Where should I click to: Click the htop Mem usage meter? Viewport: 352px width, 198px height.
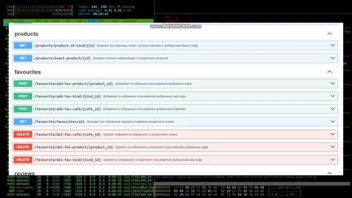point(40,10)
